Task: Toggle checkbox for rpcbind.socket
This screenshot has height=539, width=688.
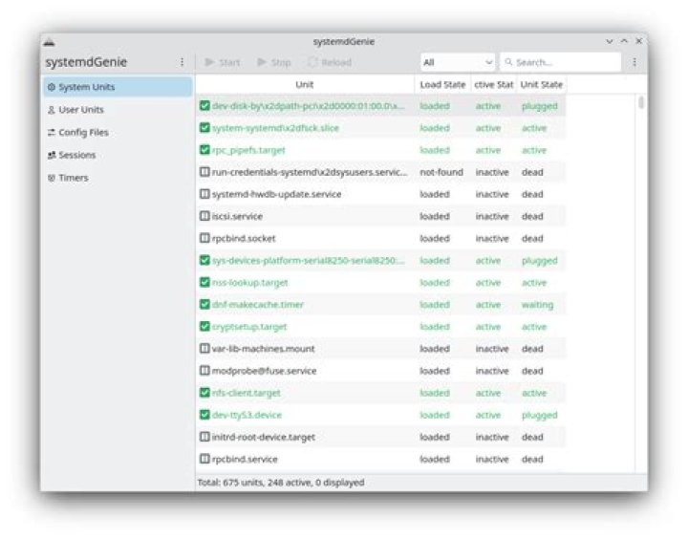Action: pyautogui.click(x=204, y=238)
